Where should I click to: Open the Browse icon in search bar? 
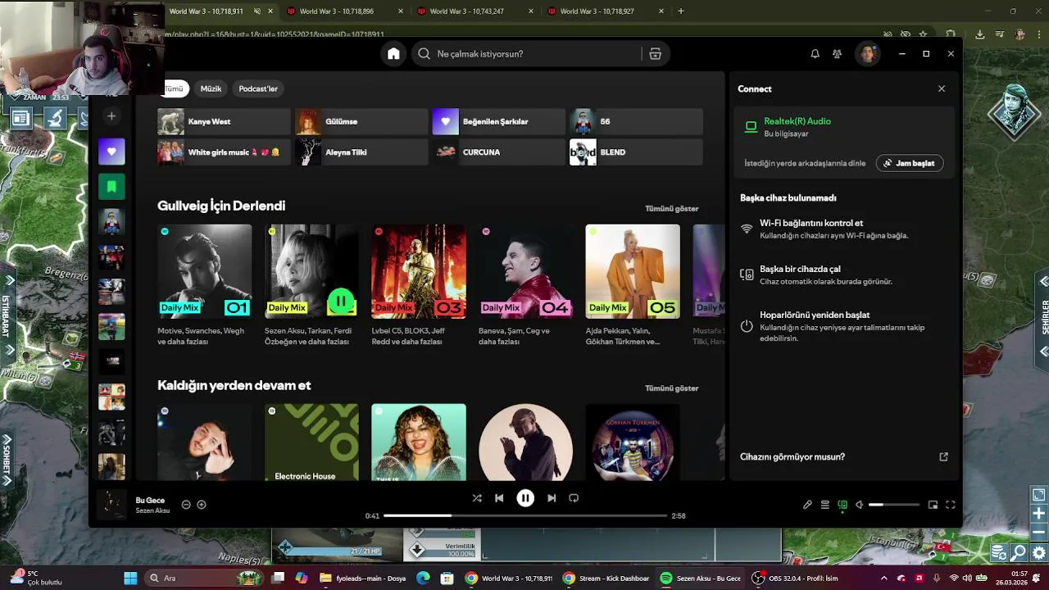tap(655, 54)
